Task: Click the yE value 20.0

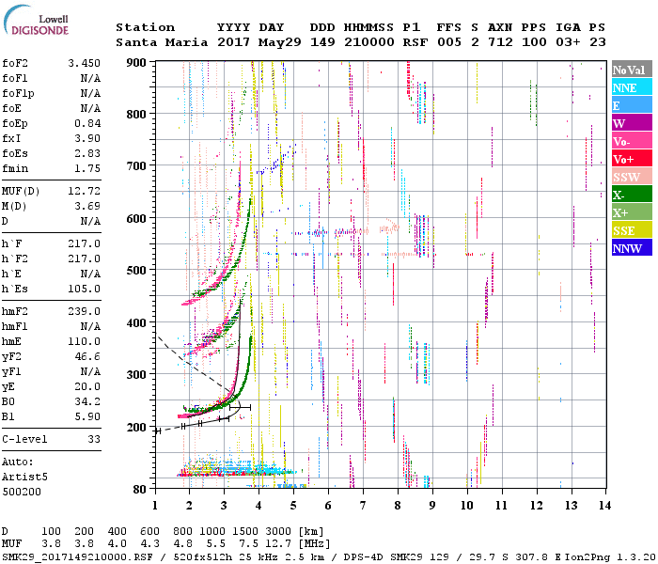Action: tap(87, 387)
